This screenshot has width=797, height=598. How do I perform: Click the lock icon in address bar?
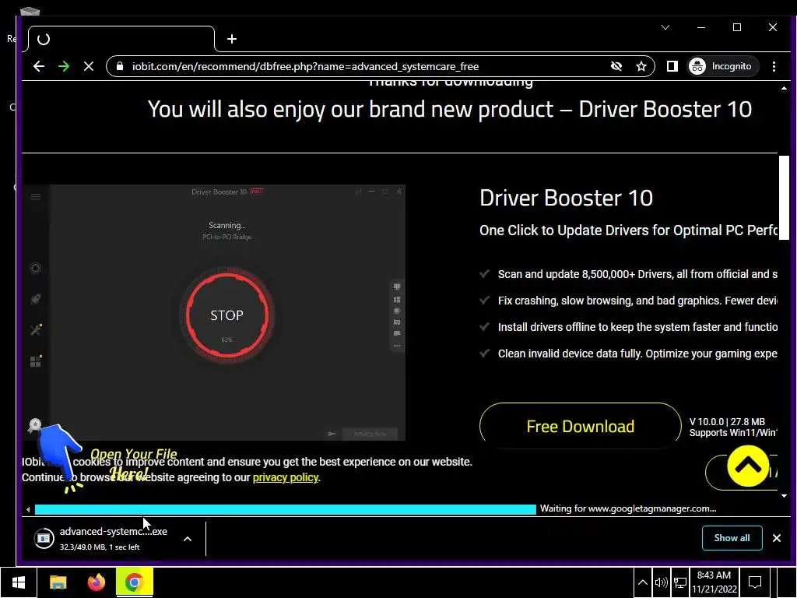(120, 66)
